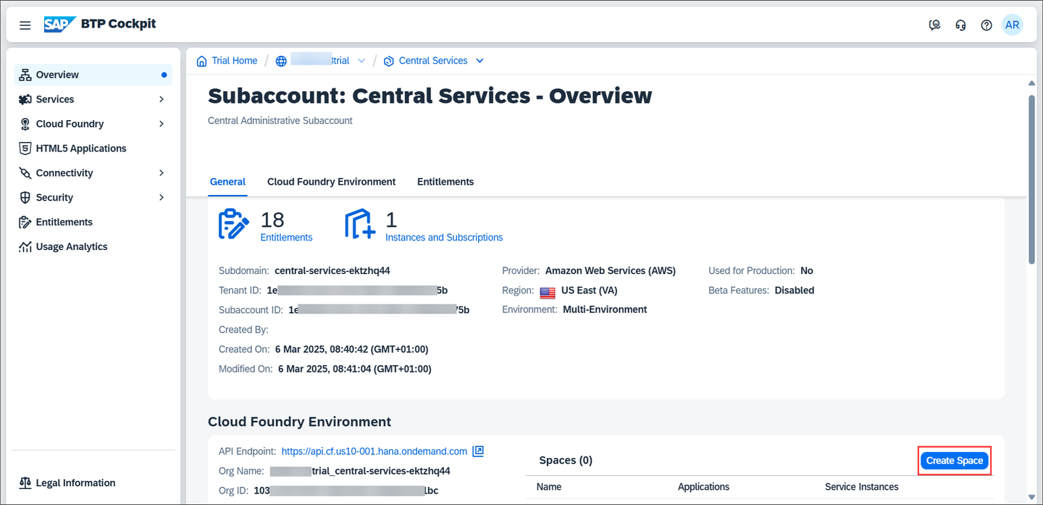Click the subdomain value central-services-ektzhq44
The image size is (1043, 505).
[x=332, y=271]
